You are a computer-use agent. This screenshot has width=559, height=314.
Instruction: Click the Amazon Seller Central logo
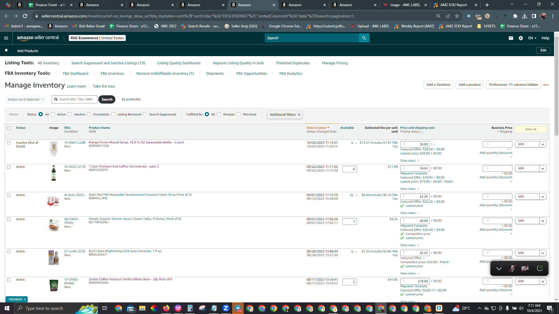tap(38, 38)
